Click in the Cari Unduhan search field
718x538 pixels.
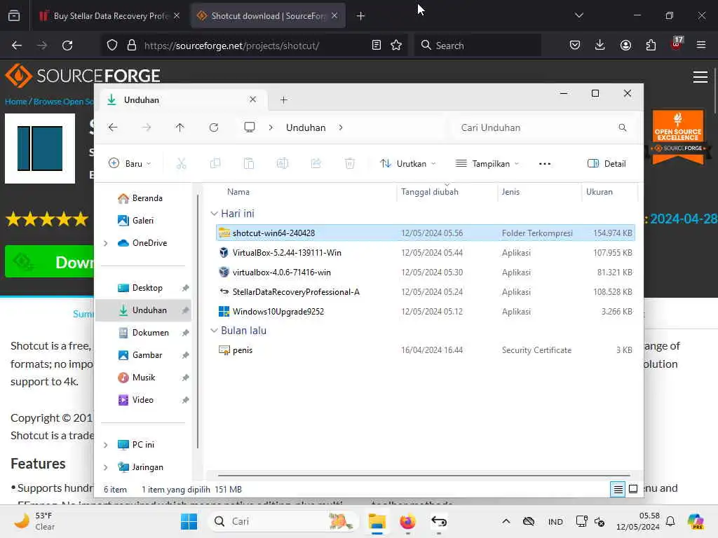tap(543, 127)
